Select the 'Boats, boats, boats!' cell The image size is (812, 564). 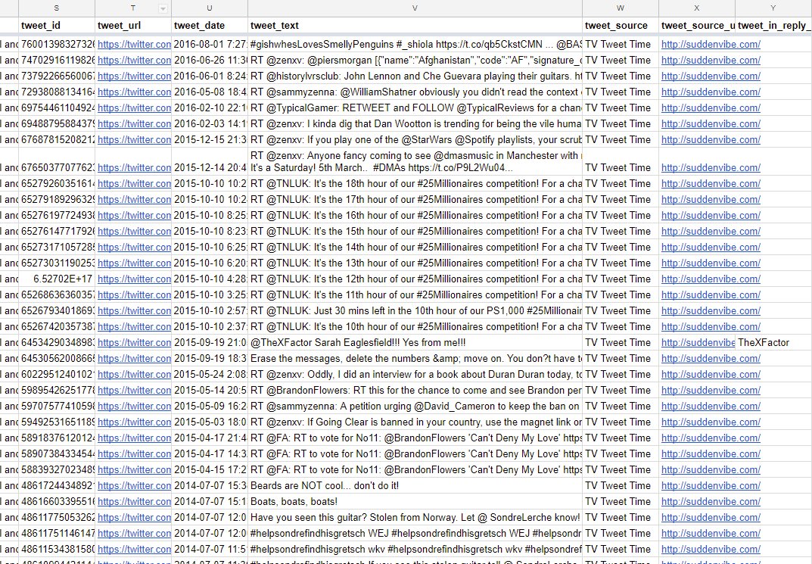[x=415, y=501]
